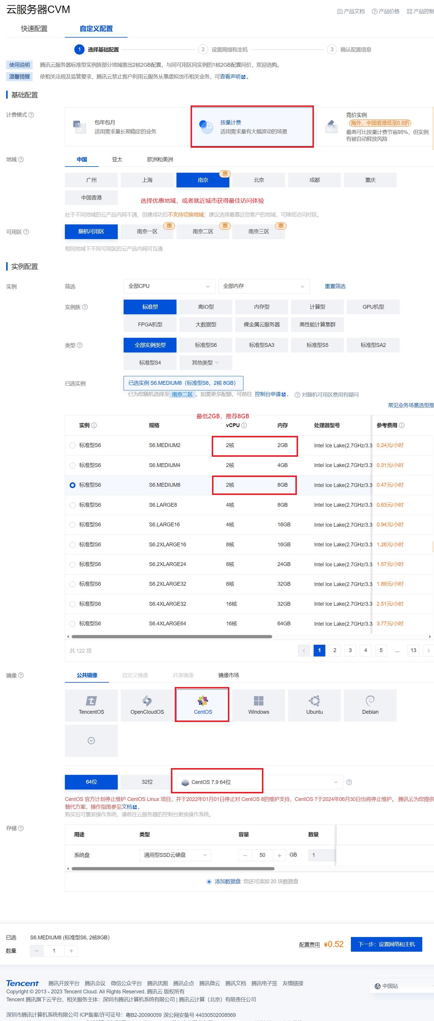Screen dimensions: 434x1021
Task: Click help icon next to 可用区
Action: tap(26, 232)
